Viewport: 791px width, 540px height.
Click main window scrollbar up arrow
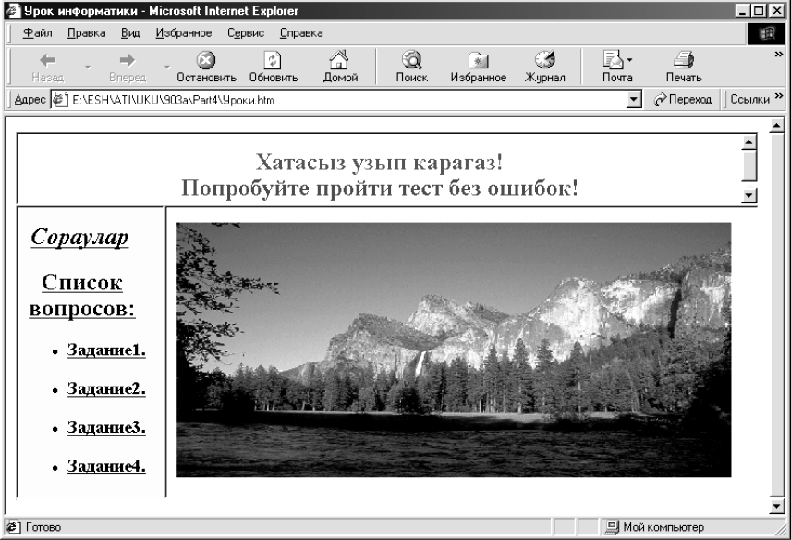777,125
